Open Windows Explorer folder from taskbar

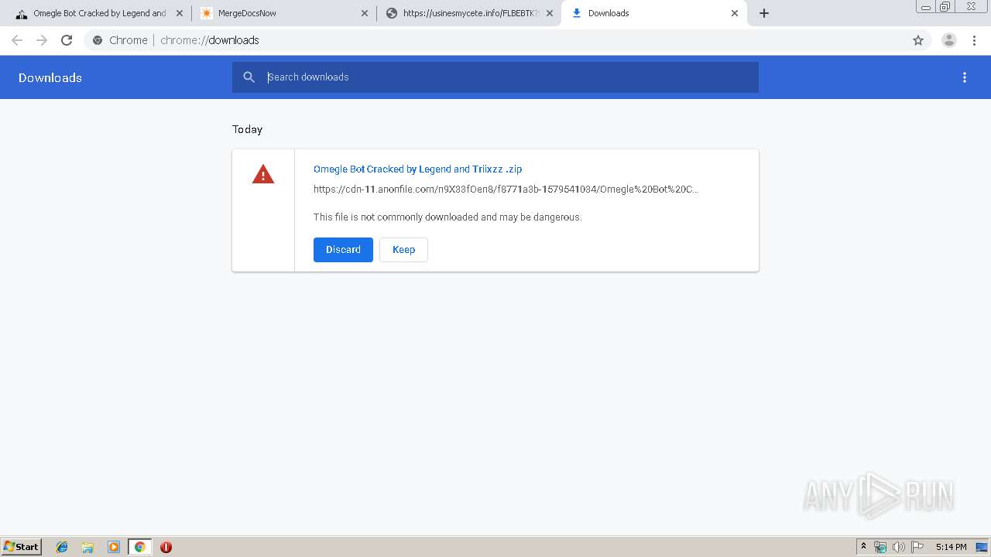point(87,547)
